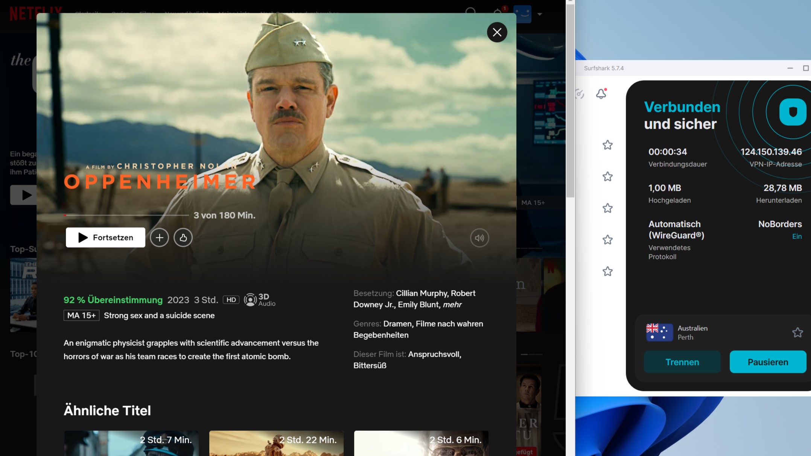Toggle trailer sound using the speaker icon
The width and height of the screenshot is (811, 456).
[479, 238]
